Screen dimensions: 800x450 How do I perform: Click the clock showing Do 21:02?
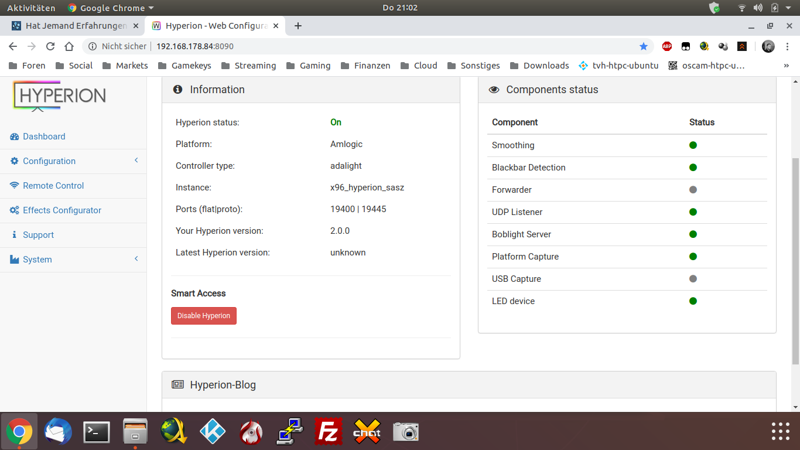[x=400, y=8]
